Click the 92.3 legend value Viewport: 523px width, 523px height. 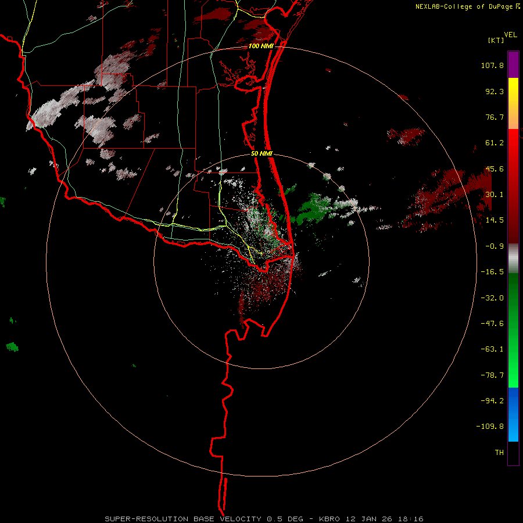pyautogui.click(x=495, y=91)
